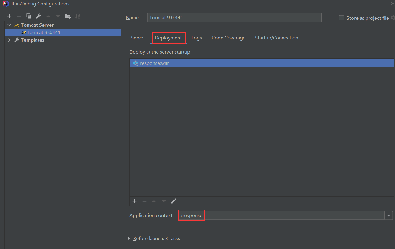This screenshot has width=395, height=249.
Task: Expand the Templates node
Action: [9, 40]
